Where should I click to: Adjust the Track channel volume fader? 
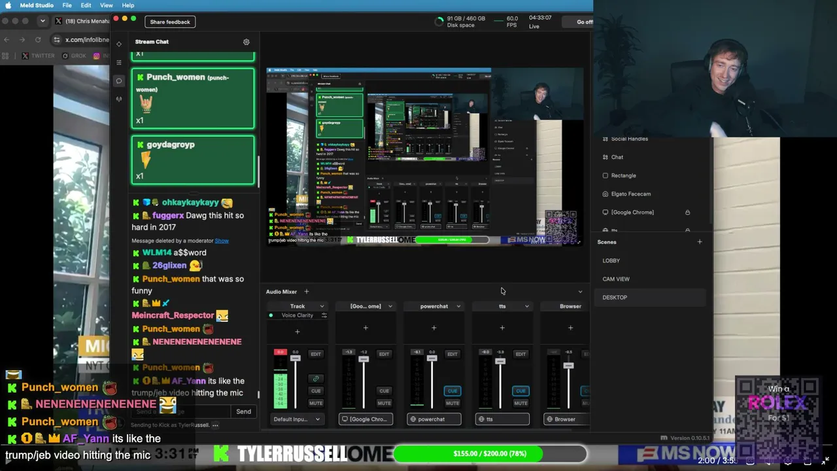(x=296, y=358)
